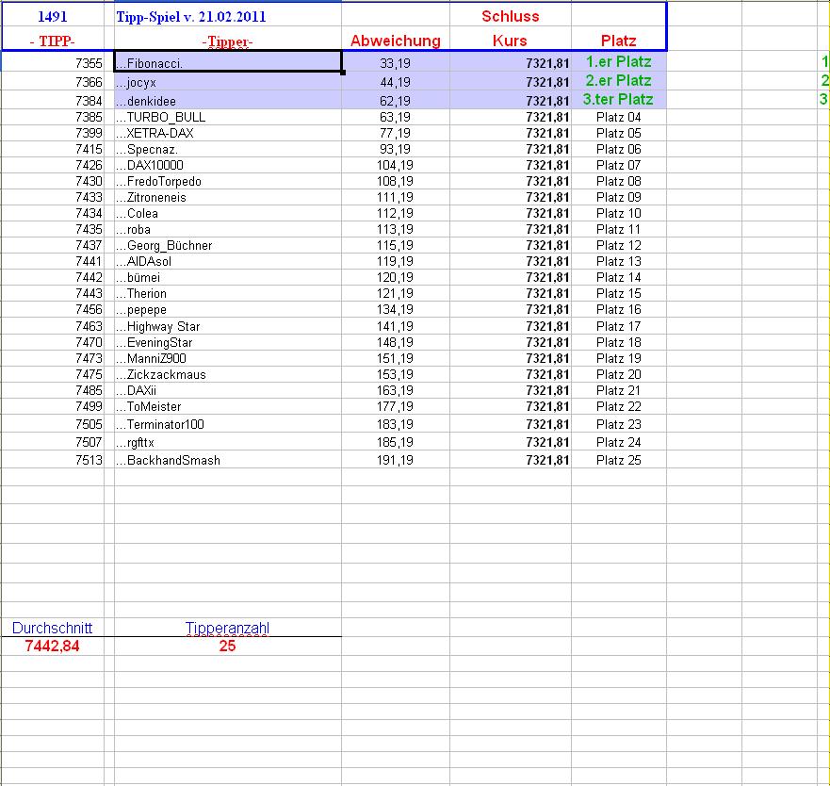
Task: Click the 3.ter Platz cell
Action: (x=618, y=99)
